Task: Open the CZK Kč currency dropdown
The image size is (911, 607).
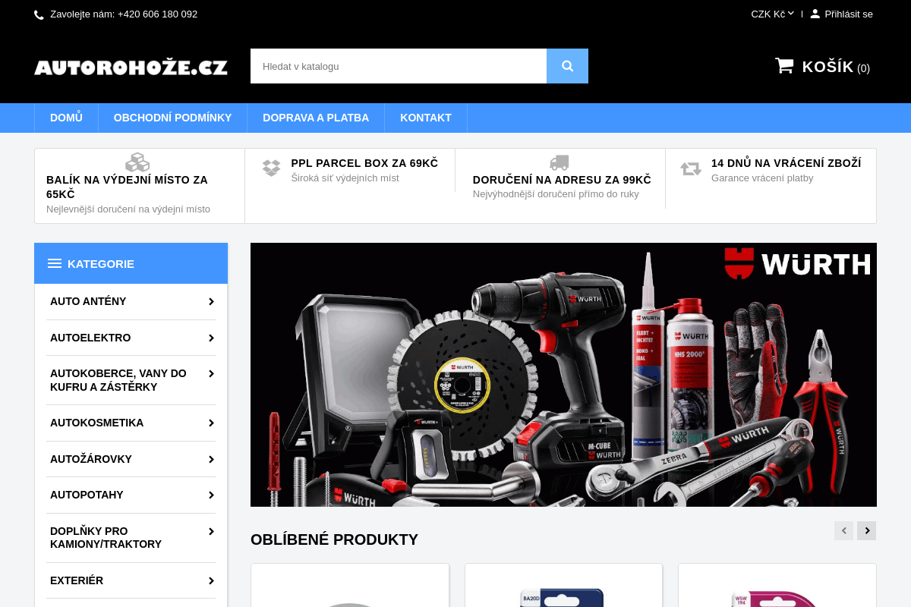Action: click(772, 14)
